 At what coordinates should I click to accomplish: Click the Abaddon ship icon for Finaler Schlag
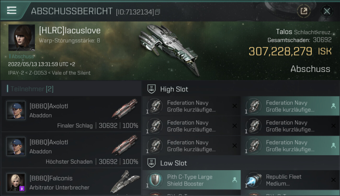(125, 109)
